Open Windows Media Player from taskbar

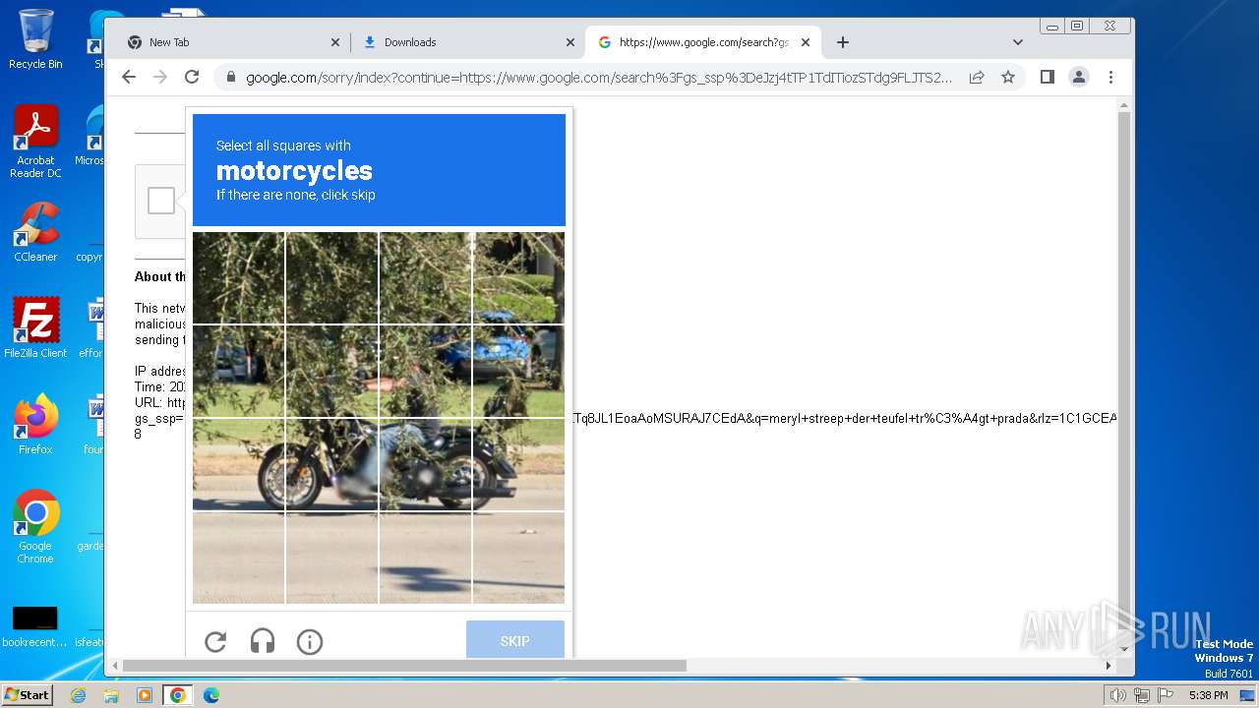click(x=145, y=695)
